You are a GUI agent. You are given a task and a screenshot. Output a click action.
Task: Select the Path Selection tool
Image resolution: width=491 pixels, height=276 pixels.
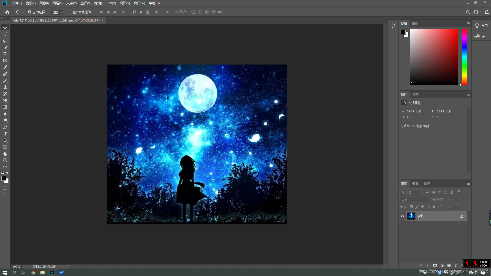(5, 140)
